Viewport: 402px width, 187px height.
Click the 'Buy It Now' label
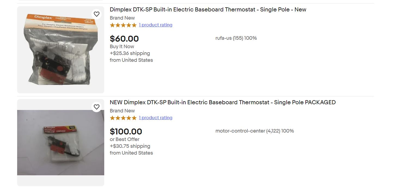pos(122,47)
